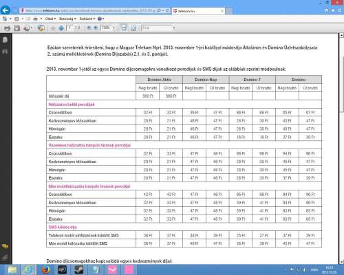Image resolution: width=344 pixels, height=275 pixels.
Task: Open the Biztonság menu
Action: (x=67, y=19)
